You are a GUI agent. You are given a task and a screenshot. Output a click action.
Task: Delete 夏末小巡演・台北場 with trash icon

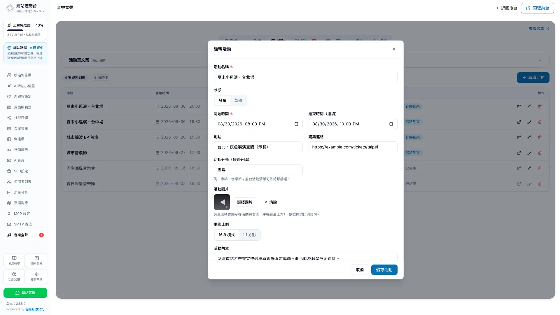[540, 106]
